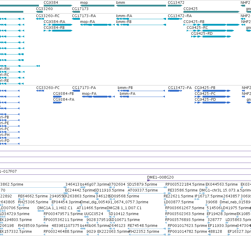Click the CG17173 gene label
The height and width of the screenshot is (236, 251).
coord(80,9)
